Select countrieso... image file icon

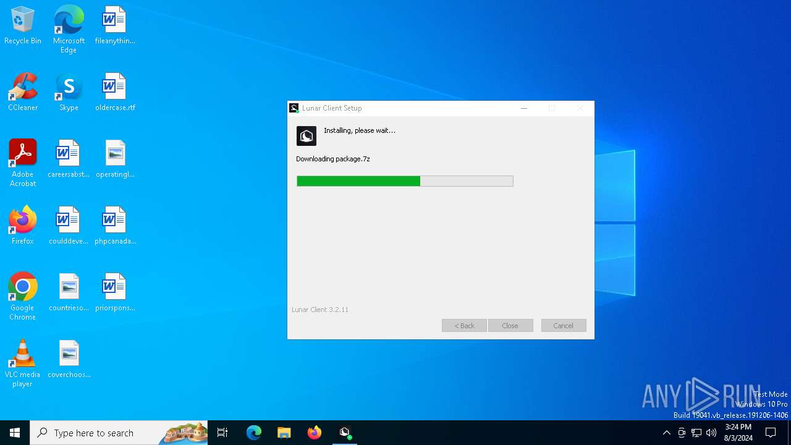(69, 292)
